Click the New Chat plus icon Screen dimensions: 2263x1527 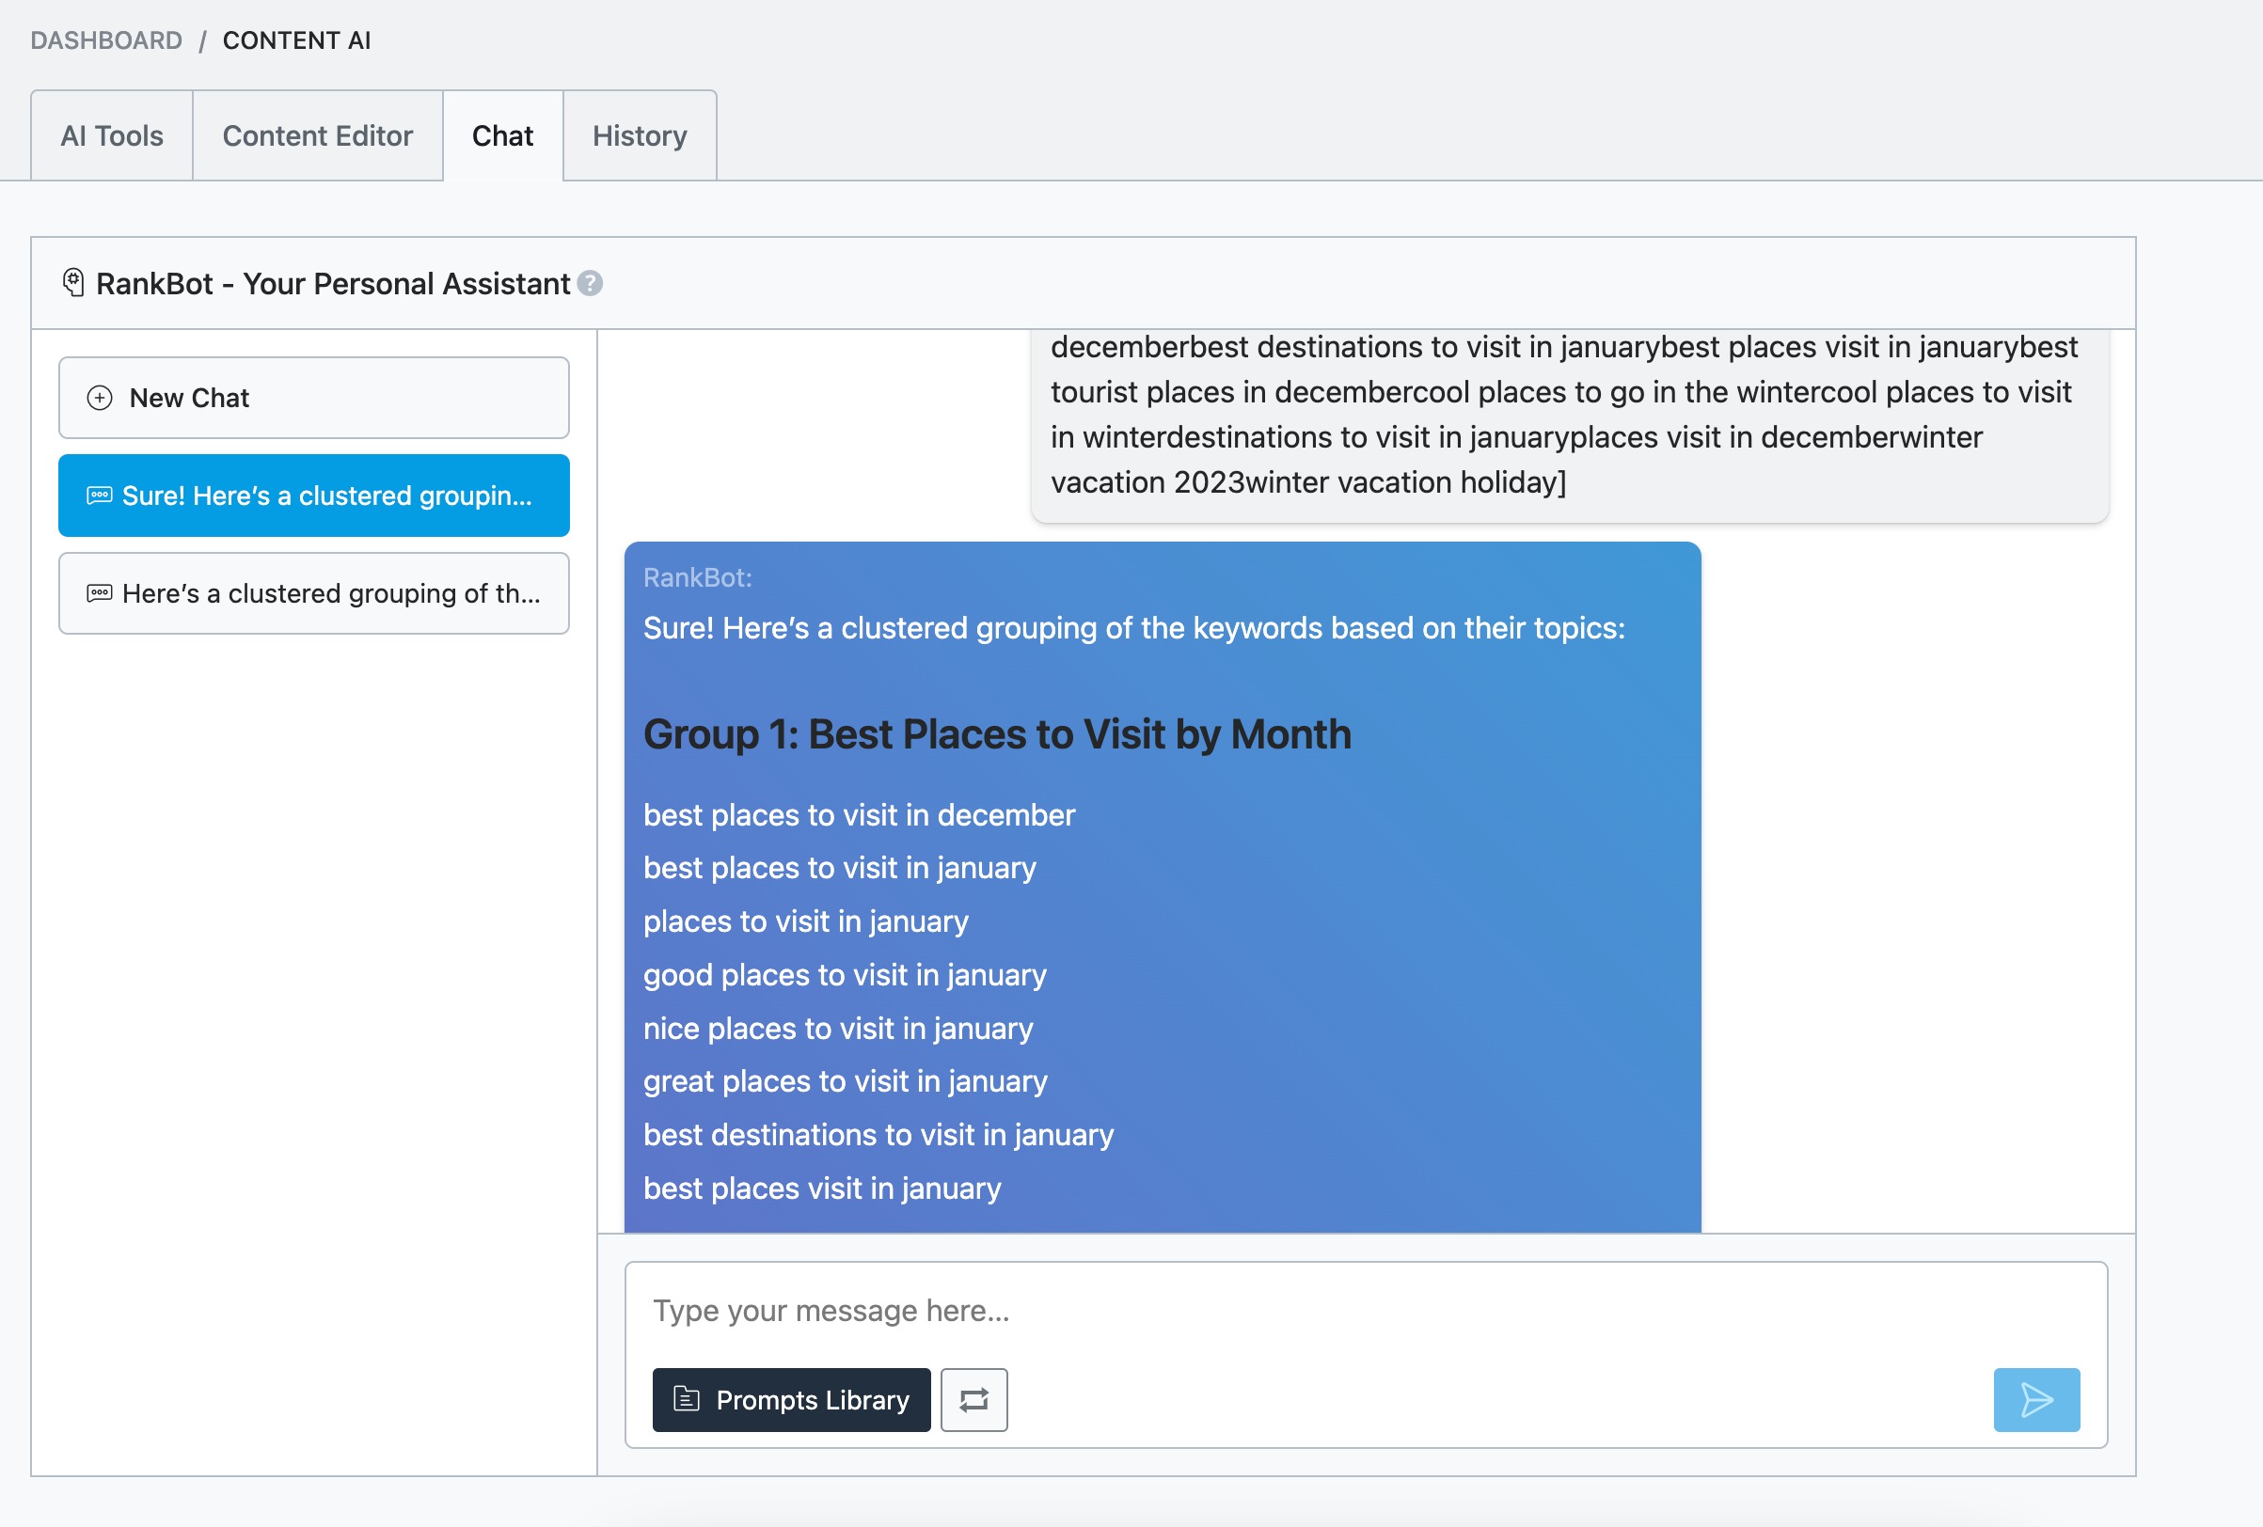click(97, 397)
